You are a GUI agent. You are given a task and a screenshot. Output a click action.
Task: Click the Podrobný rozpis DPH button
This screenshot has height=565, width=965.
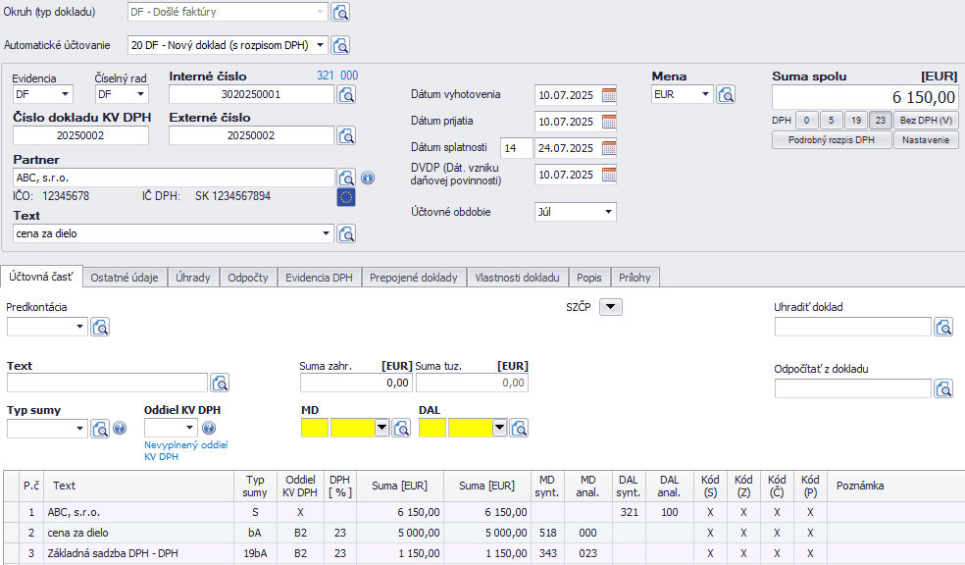[832, 140]
